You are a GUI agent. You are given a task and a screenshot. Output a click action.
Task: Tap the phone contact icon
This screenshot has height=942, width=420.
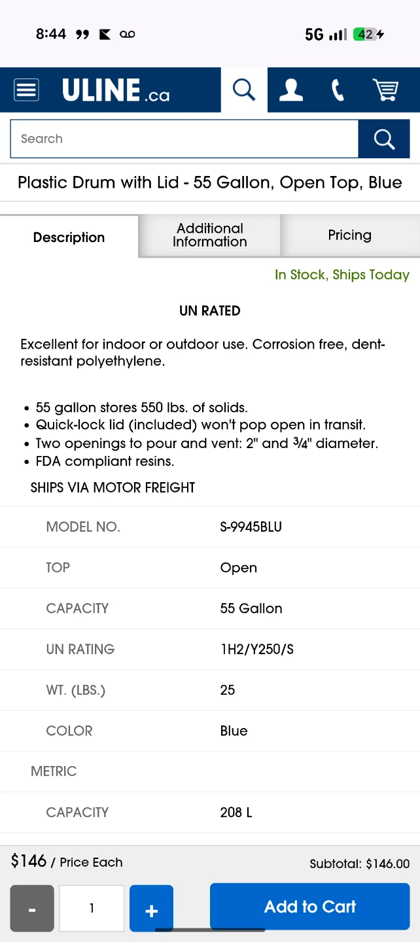[338, 90]
